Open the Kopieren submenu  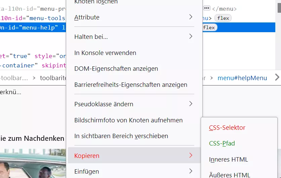pos(134,155)
